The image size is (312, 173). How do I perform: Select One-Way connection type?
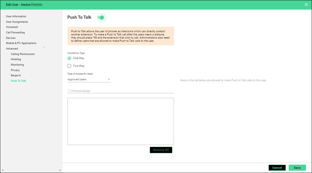(x=69, y=58)
